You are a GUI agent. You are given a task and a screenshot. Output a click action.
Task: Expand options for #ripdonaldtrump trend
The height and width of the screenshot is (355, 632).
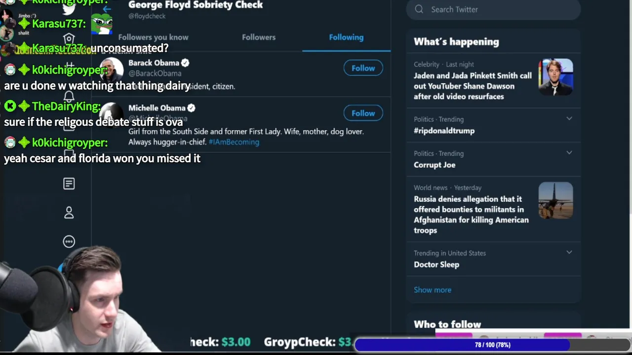point(569,119)
